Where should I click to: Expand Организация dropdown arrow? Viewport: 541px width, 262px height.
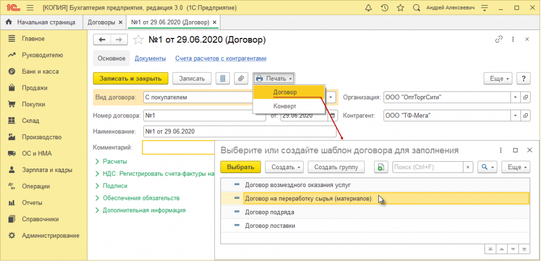(x=516, y=98)
